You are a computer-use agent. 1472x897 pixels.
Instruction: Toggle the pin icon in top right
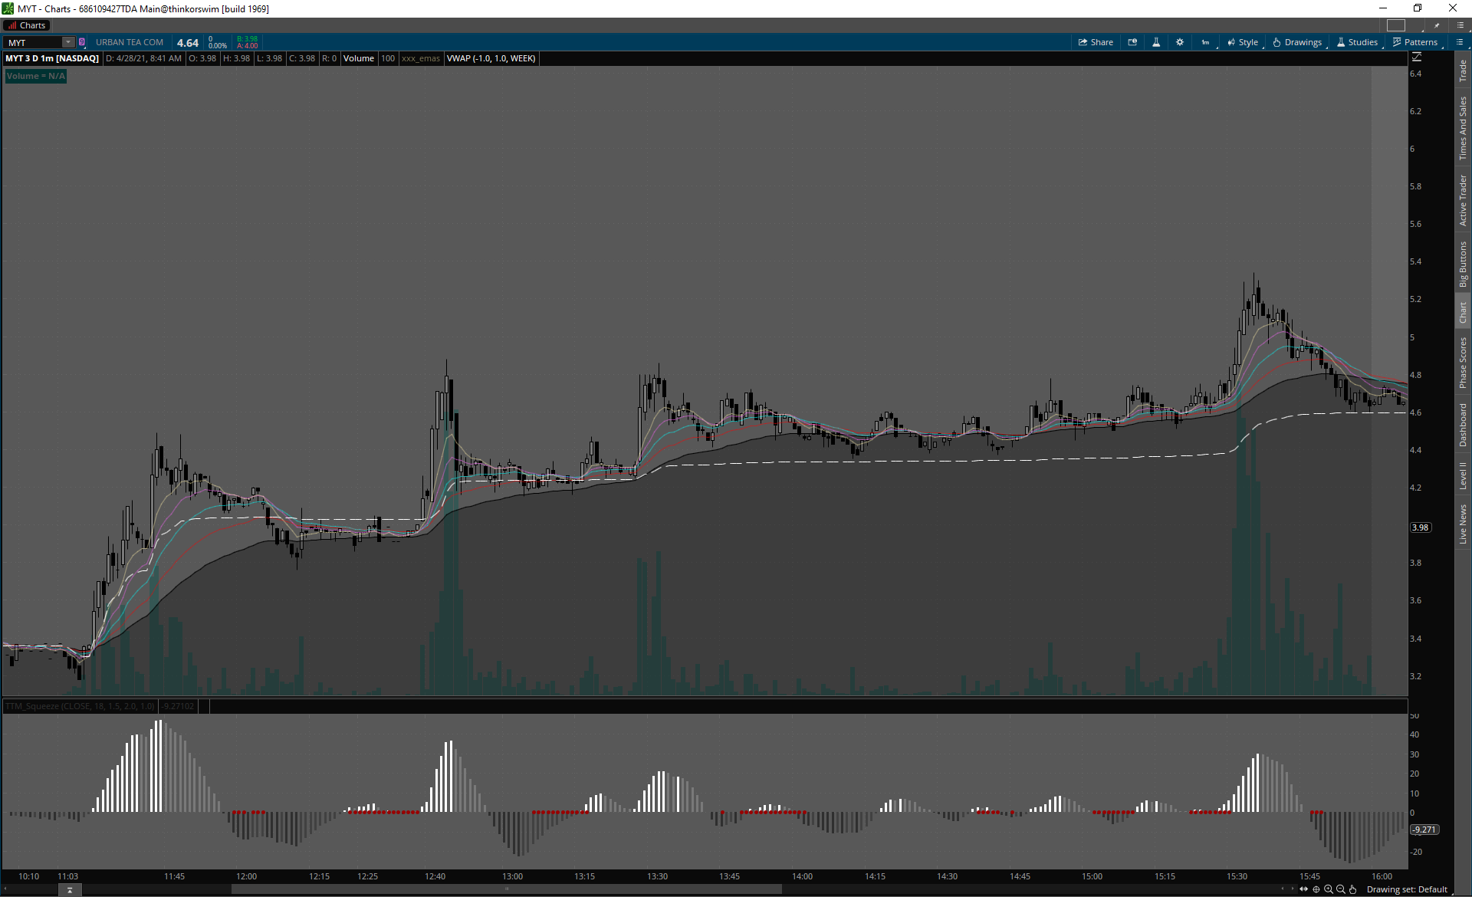click(1437, 25)
